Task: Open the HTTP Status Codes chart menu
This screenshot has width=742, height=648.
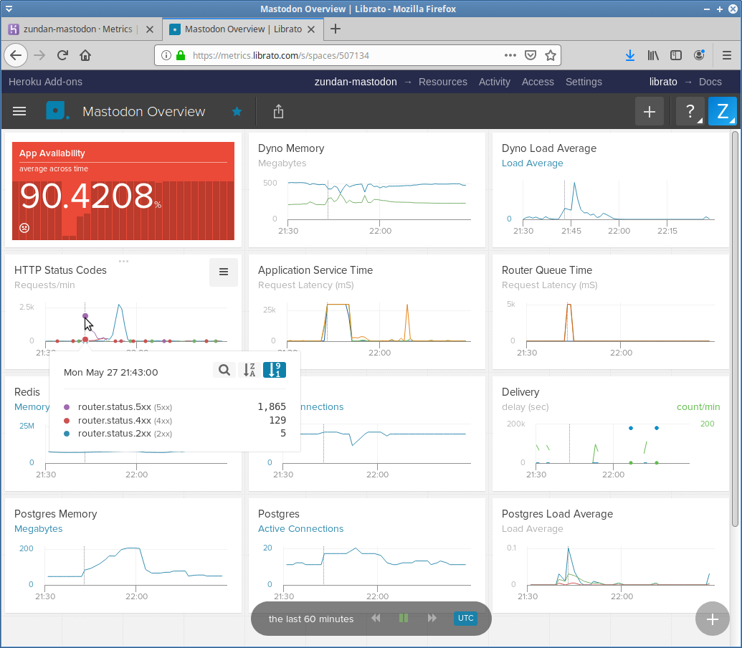Action: point(224,272)
